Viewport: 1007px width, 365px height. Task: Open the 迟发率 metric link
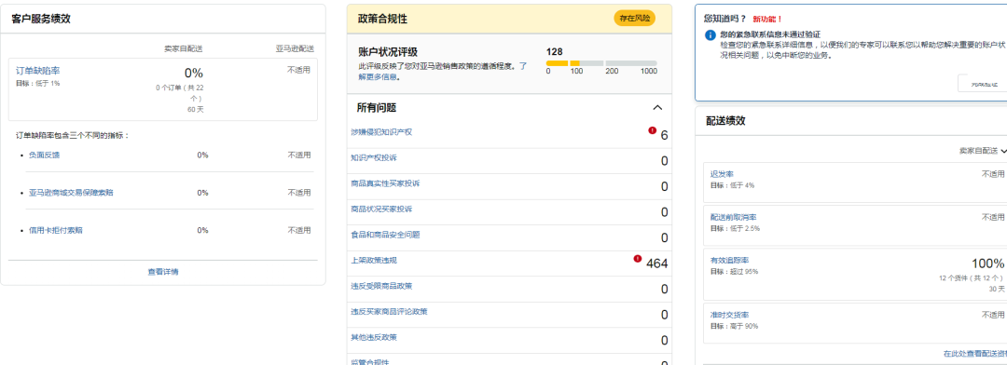(x=722, y=174)
